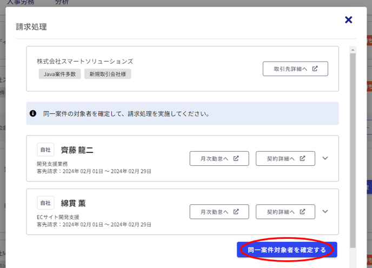Image resolution: width=372 pixels, height=268 pixels.
Task: Expand the 綿貫 薫 row chevron
Action: coord(325,211)
